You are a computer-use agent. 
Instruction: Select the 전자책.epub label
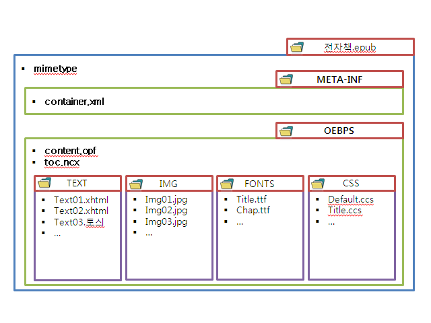click(350, 48)
